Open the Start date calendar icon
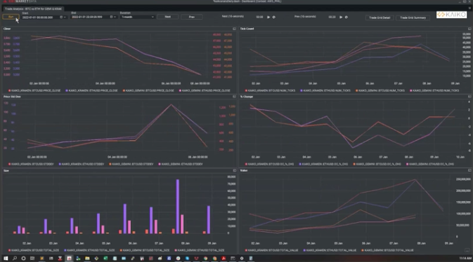This screenshot has width=473, height=262. point(61,17)
